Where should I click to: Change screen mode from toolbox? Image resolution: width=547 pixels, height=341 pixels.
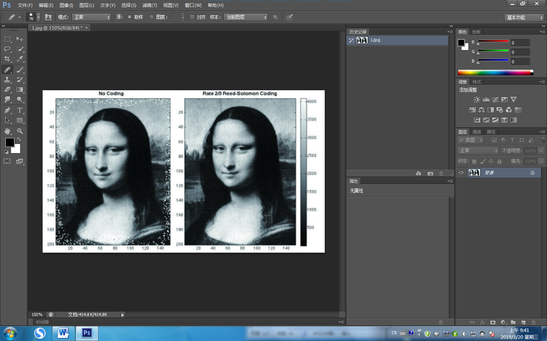[x=20, y=161]
